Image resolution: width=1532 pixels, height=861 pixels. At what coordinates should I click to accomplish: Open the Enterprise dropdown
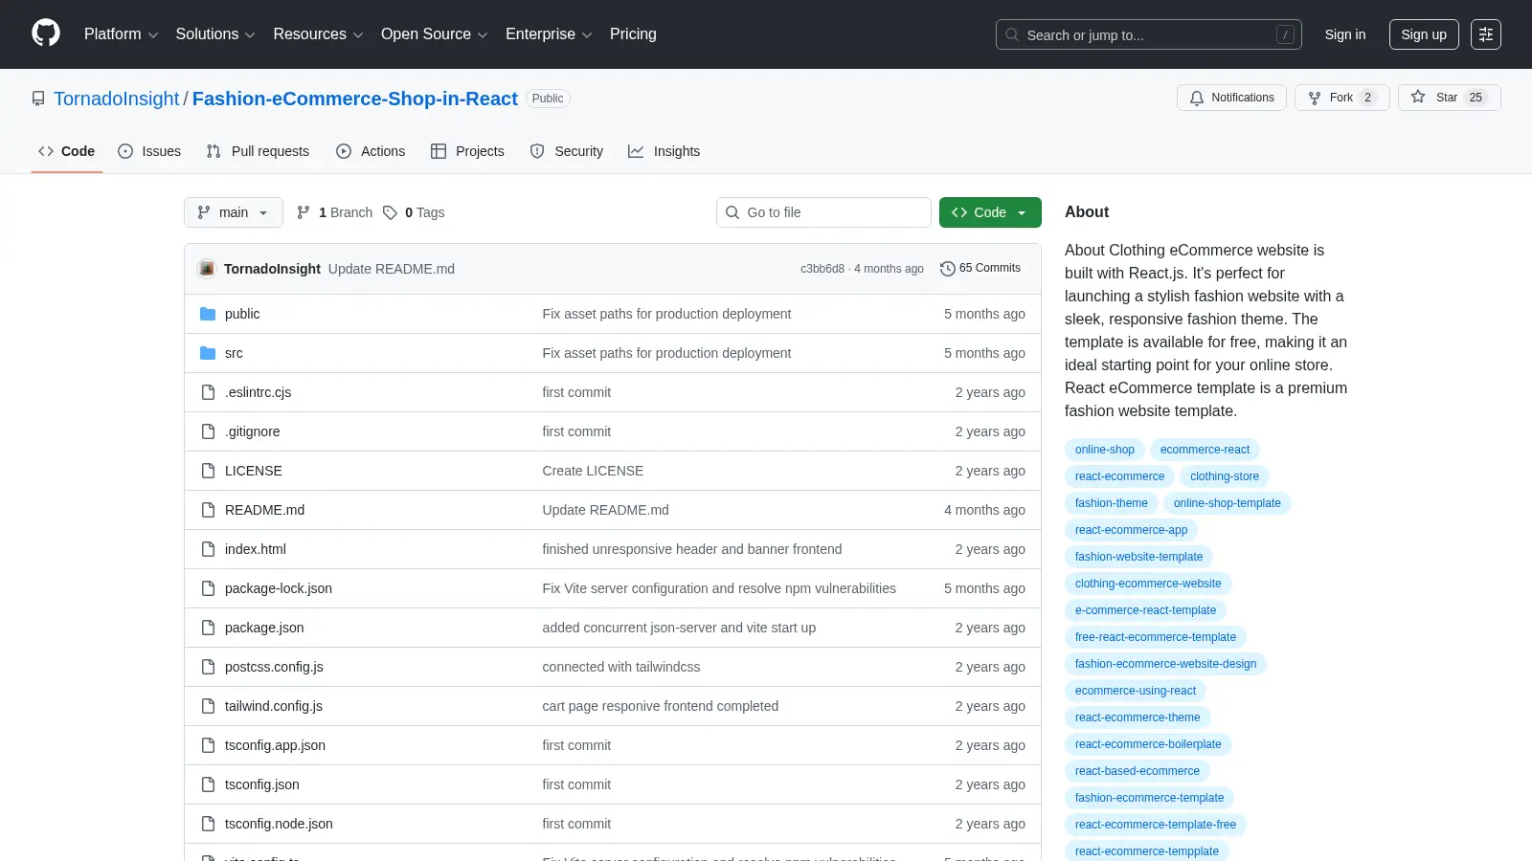pyautogui.click(x=549, y=34)
